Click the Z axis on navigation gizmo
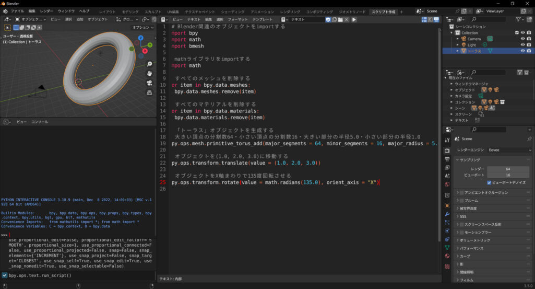Screen dimensions: 535x289 tap(140, 38)
